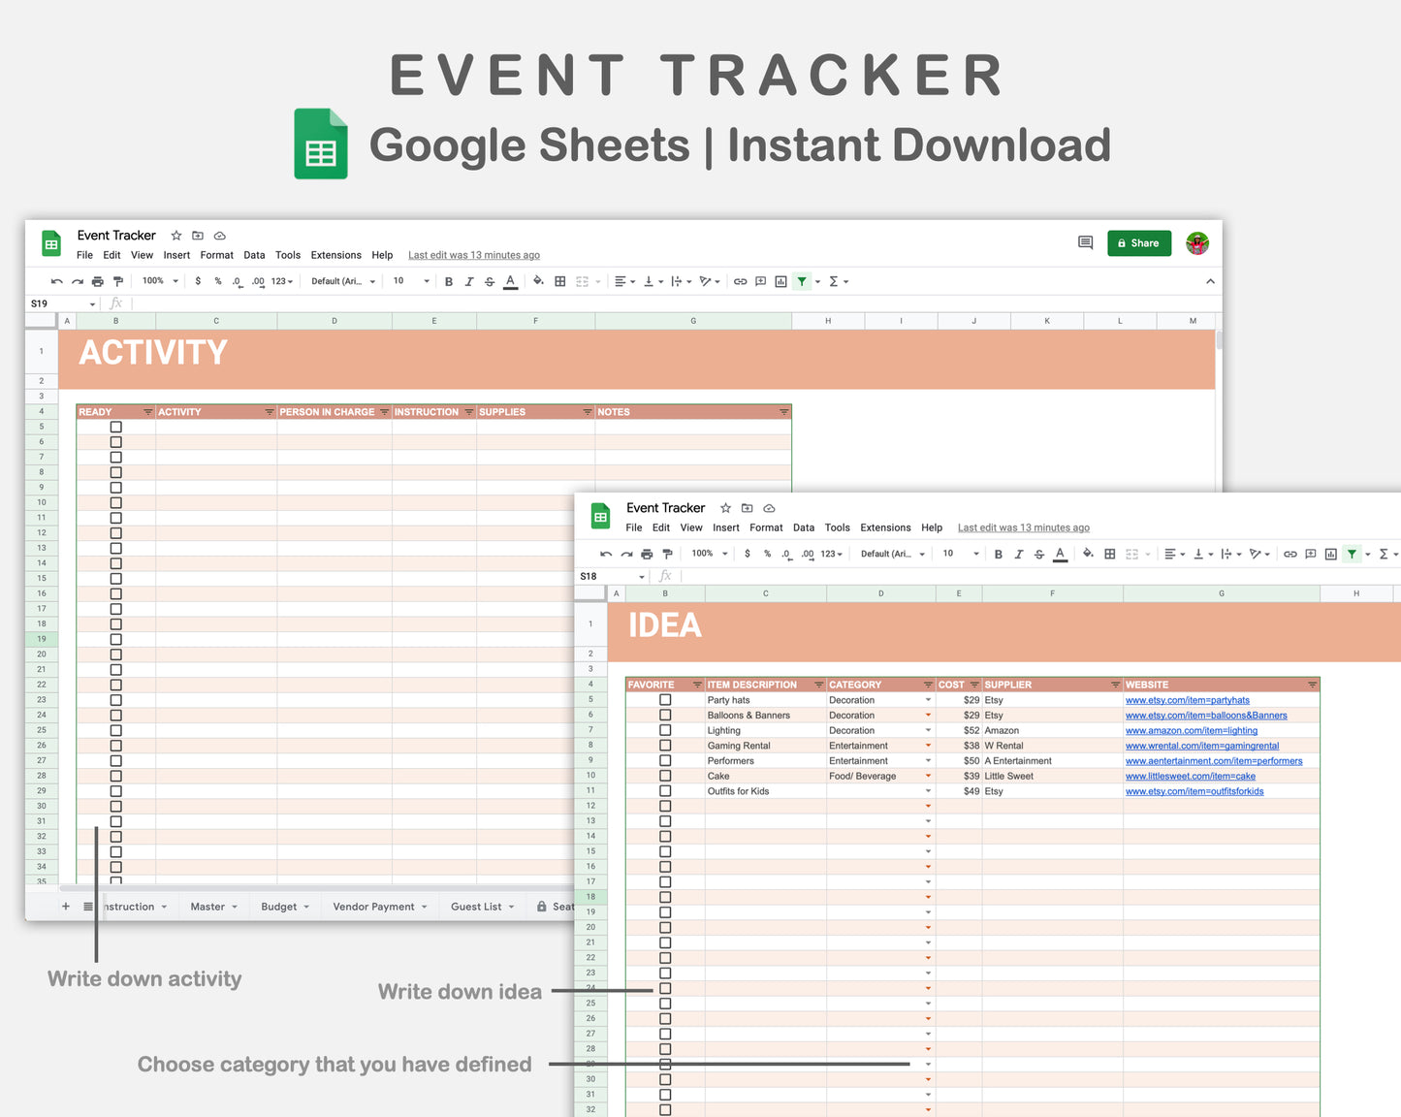The width and height of the screenshot is (1401, 1117).
Task: Open the Extensions menu
Action: (x=336, y=255)
